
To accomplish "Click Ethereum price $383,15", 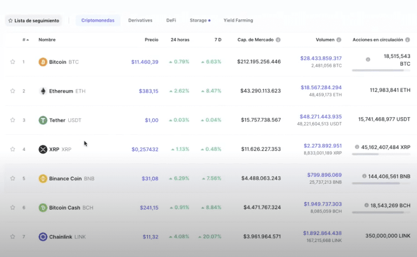I will click(x=149, y=91).
